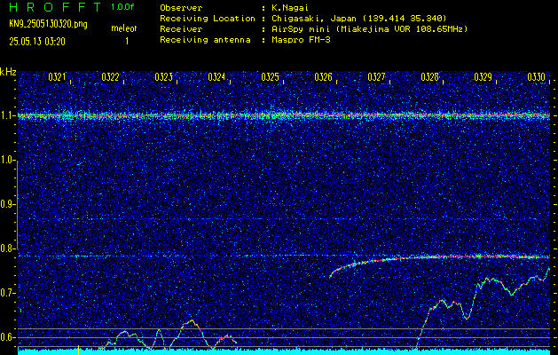Click the 0325 time marker
This screenshot has height=355, width=558.
coord(270,77)
